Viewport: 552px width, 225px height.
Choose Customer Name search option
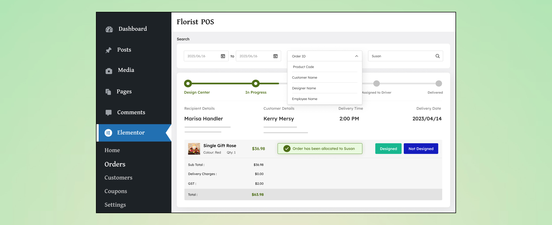point(305,78)
